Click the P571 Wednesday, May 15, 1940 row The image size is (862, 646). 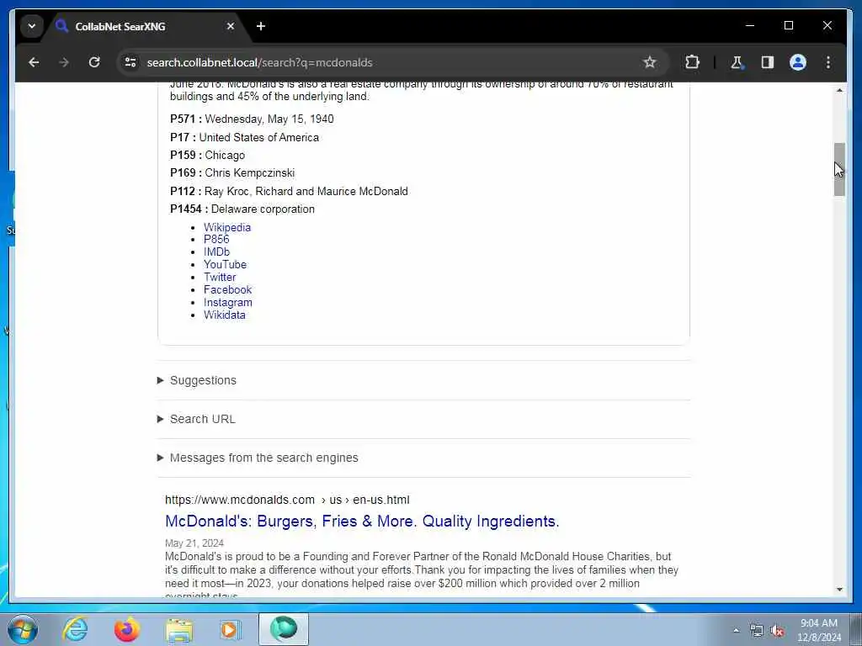pyautogui.click(x=252, y=119)
